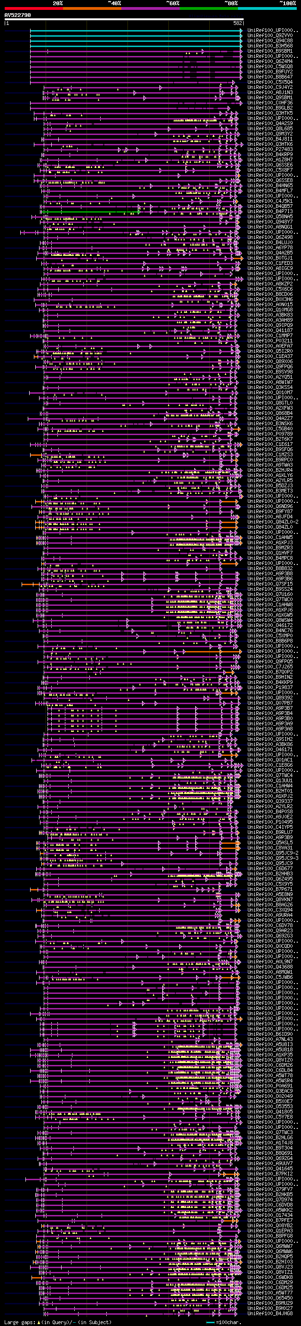Select label UniRef100_B9SV98
The height and width of the screenshot is (1326, 301).
click(x=270, y=372)
